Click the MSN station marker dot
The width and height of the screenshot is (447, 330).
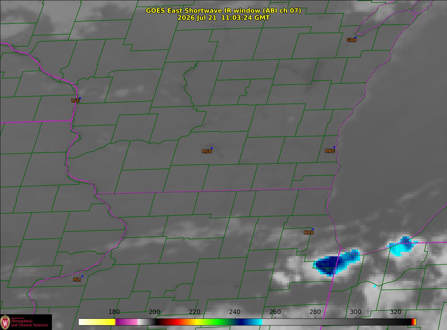[x=212, y=148]
